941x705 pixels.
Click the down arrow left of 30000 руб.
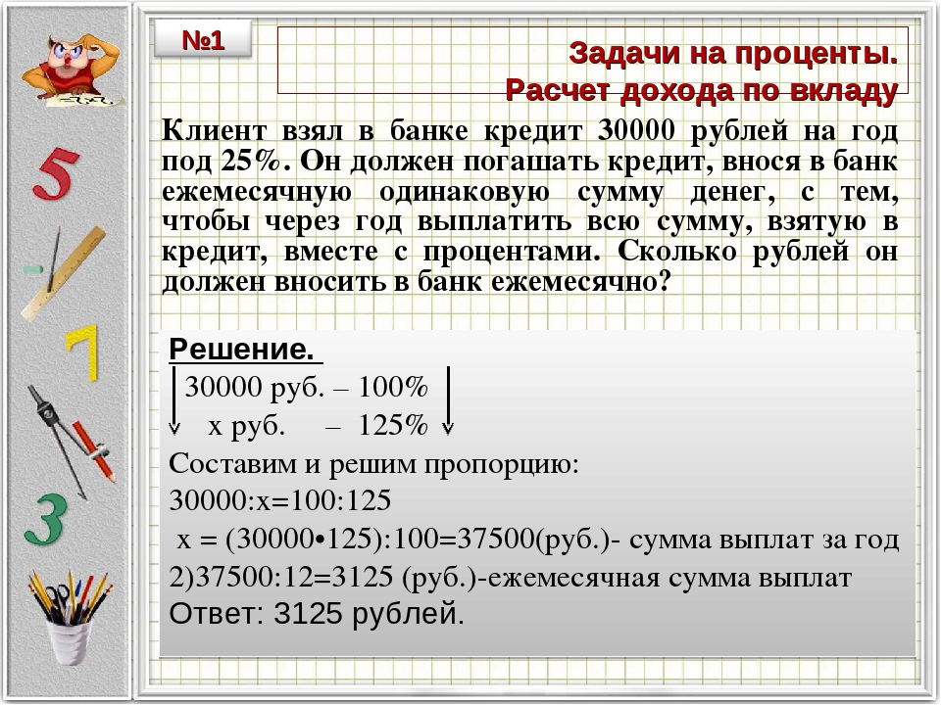click(174, 401)
